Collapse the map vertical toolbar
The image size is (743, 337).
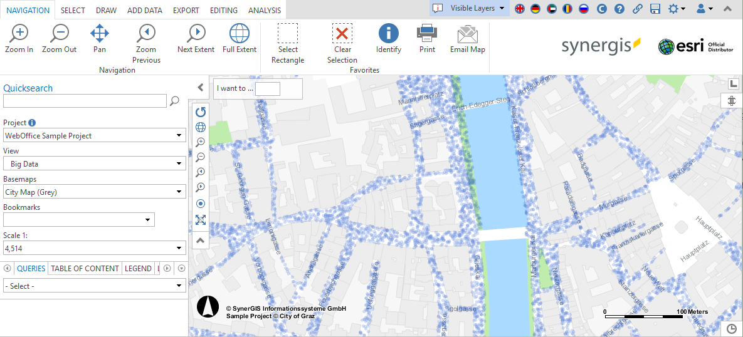tap(201, 240)
